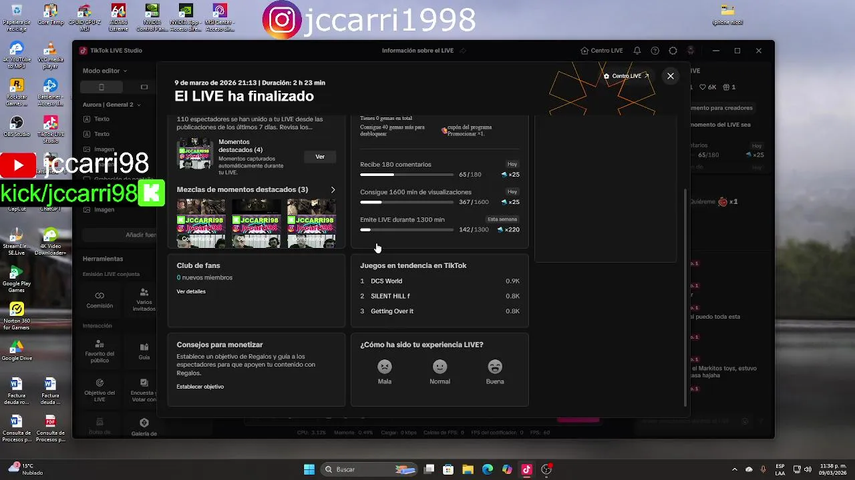Expand the 'Aurora | General 2' scene dropdown

coord(112,105)
